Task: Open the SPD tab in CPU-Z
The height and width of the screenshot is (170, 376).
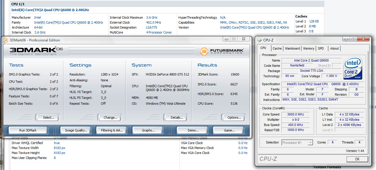Action: (321, 48)
